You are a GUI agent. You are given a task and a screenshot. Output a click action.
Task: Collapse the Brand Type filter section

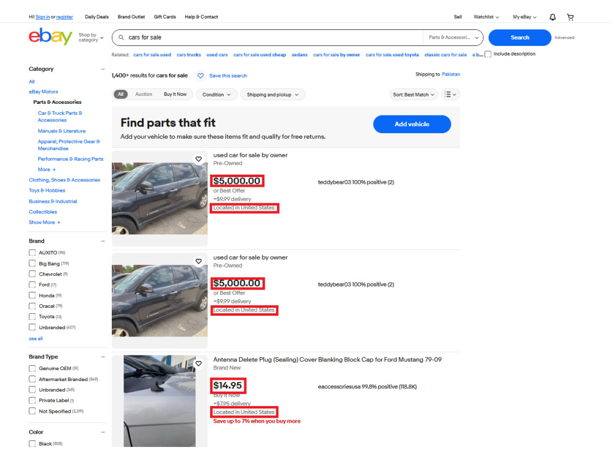[x=103, y=357]
